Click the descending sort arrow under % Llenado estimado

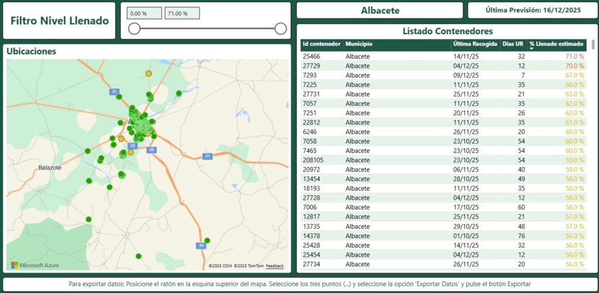[532, 49]
